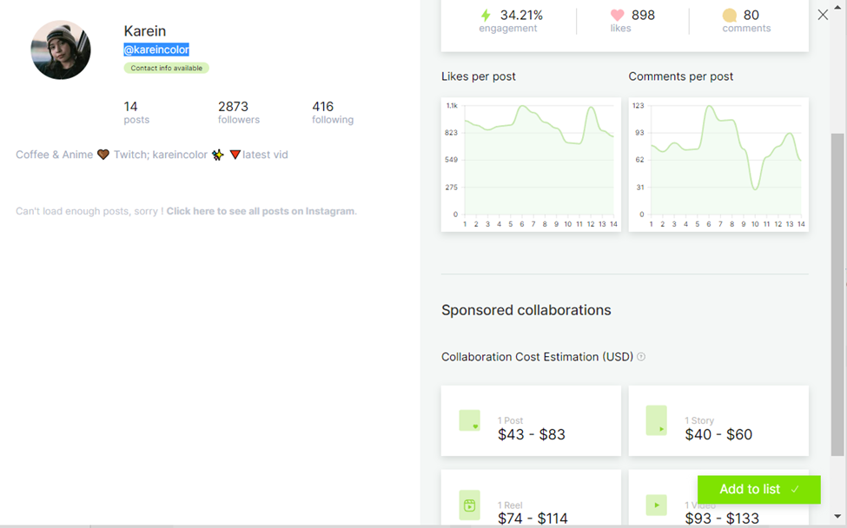Click the Likes per post chart
This screenshot has width=847, height=528.
pos(531,165)
